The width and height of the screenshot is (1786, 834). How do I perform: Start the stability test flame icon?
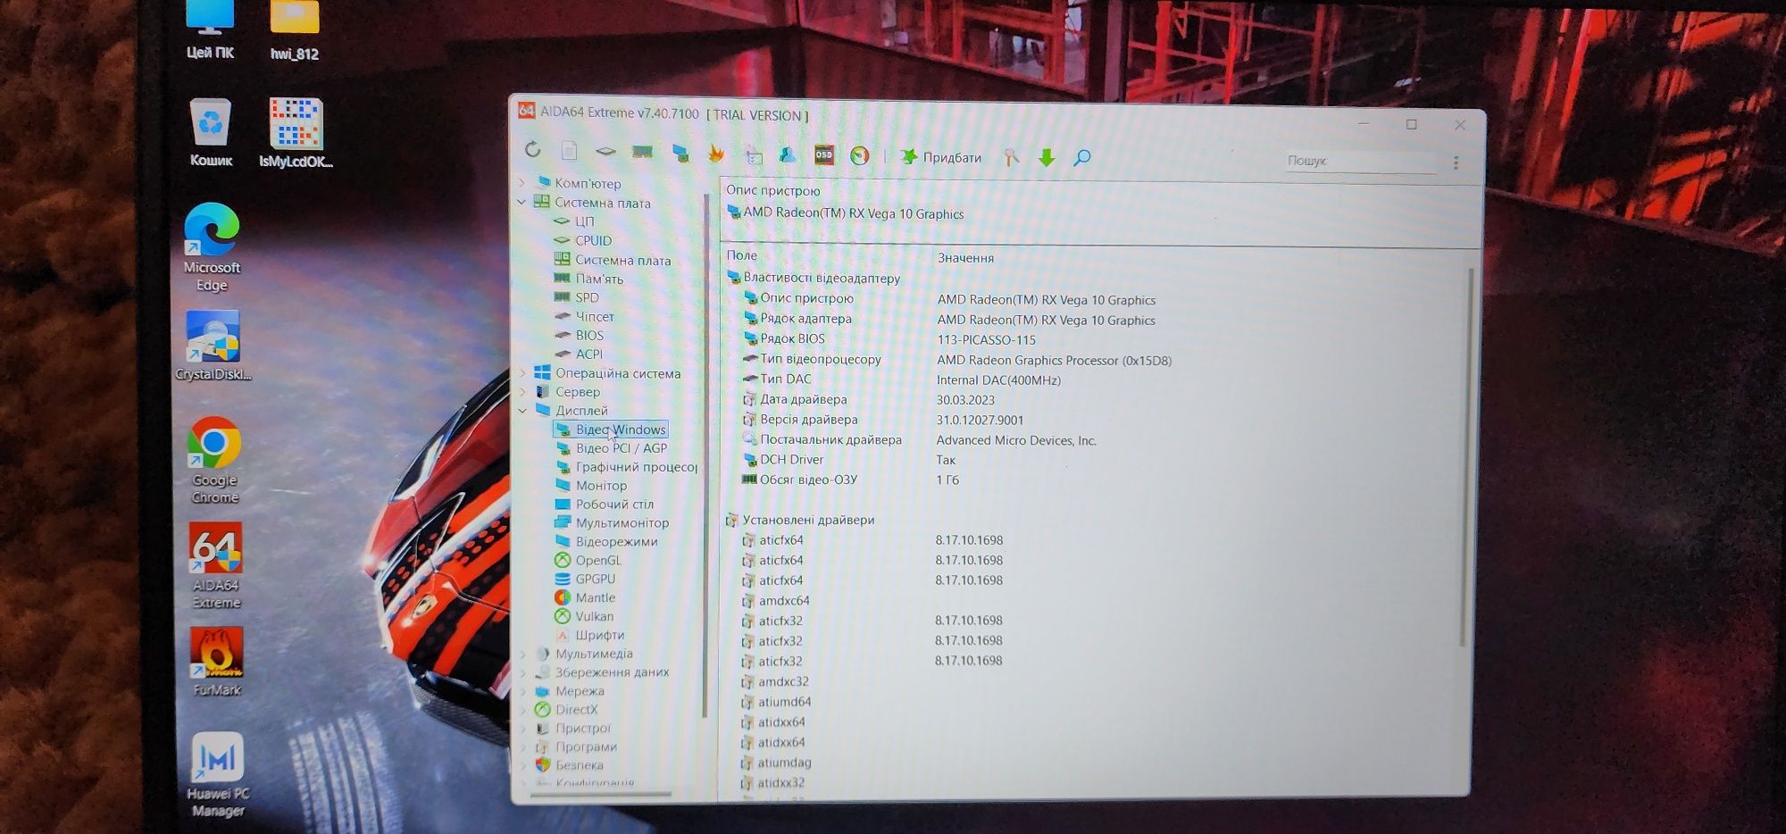point(716,154)
